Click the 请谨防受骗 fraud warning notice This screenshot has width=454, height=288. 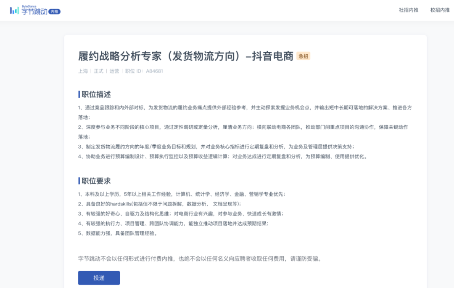(201, 259)
